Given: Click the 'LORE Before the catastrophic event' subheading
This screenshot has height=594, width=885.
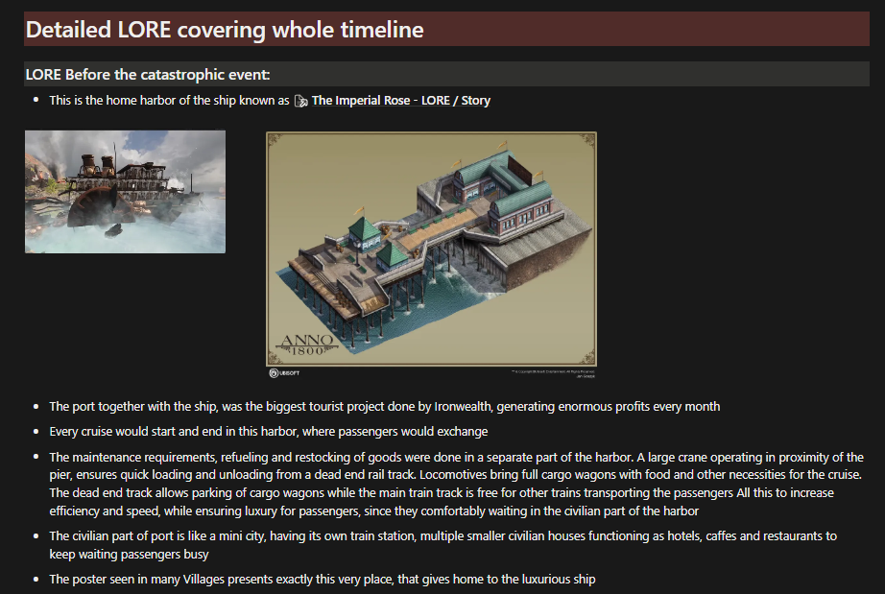Looking at the screenshot, I should [x=148, y=75].
